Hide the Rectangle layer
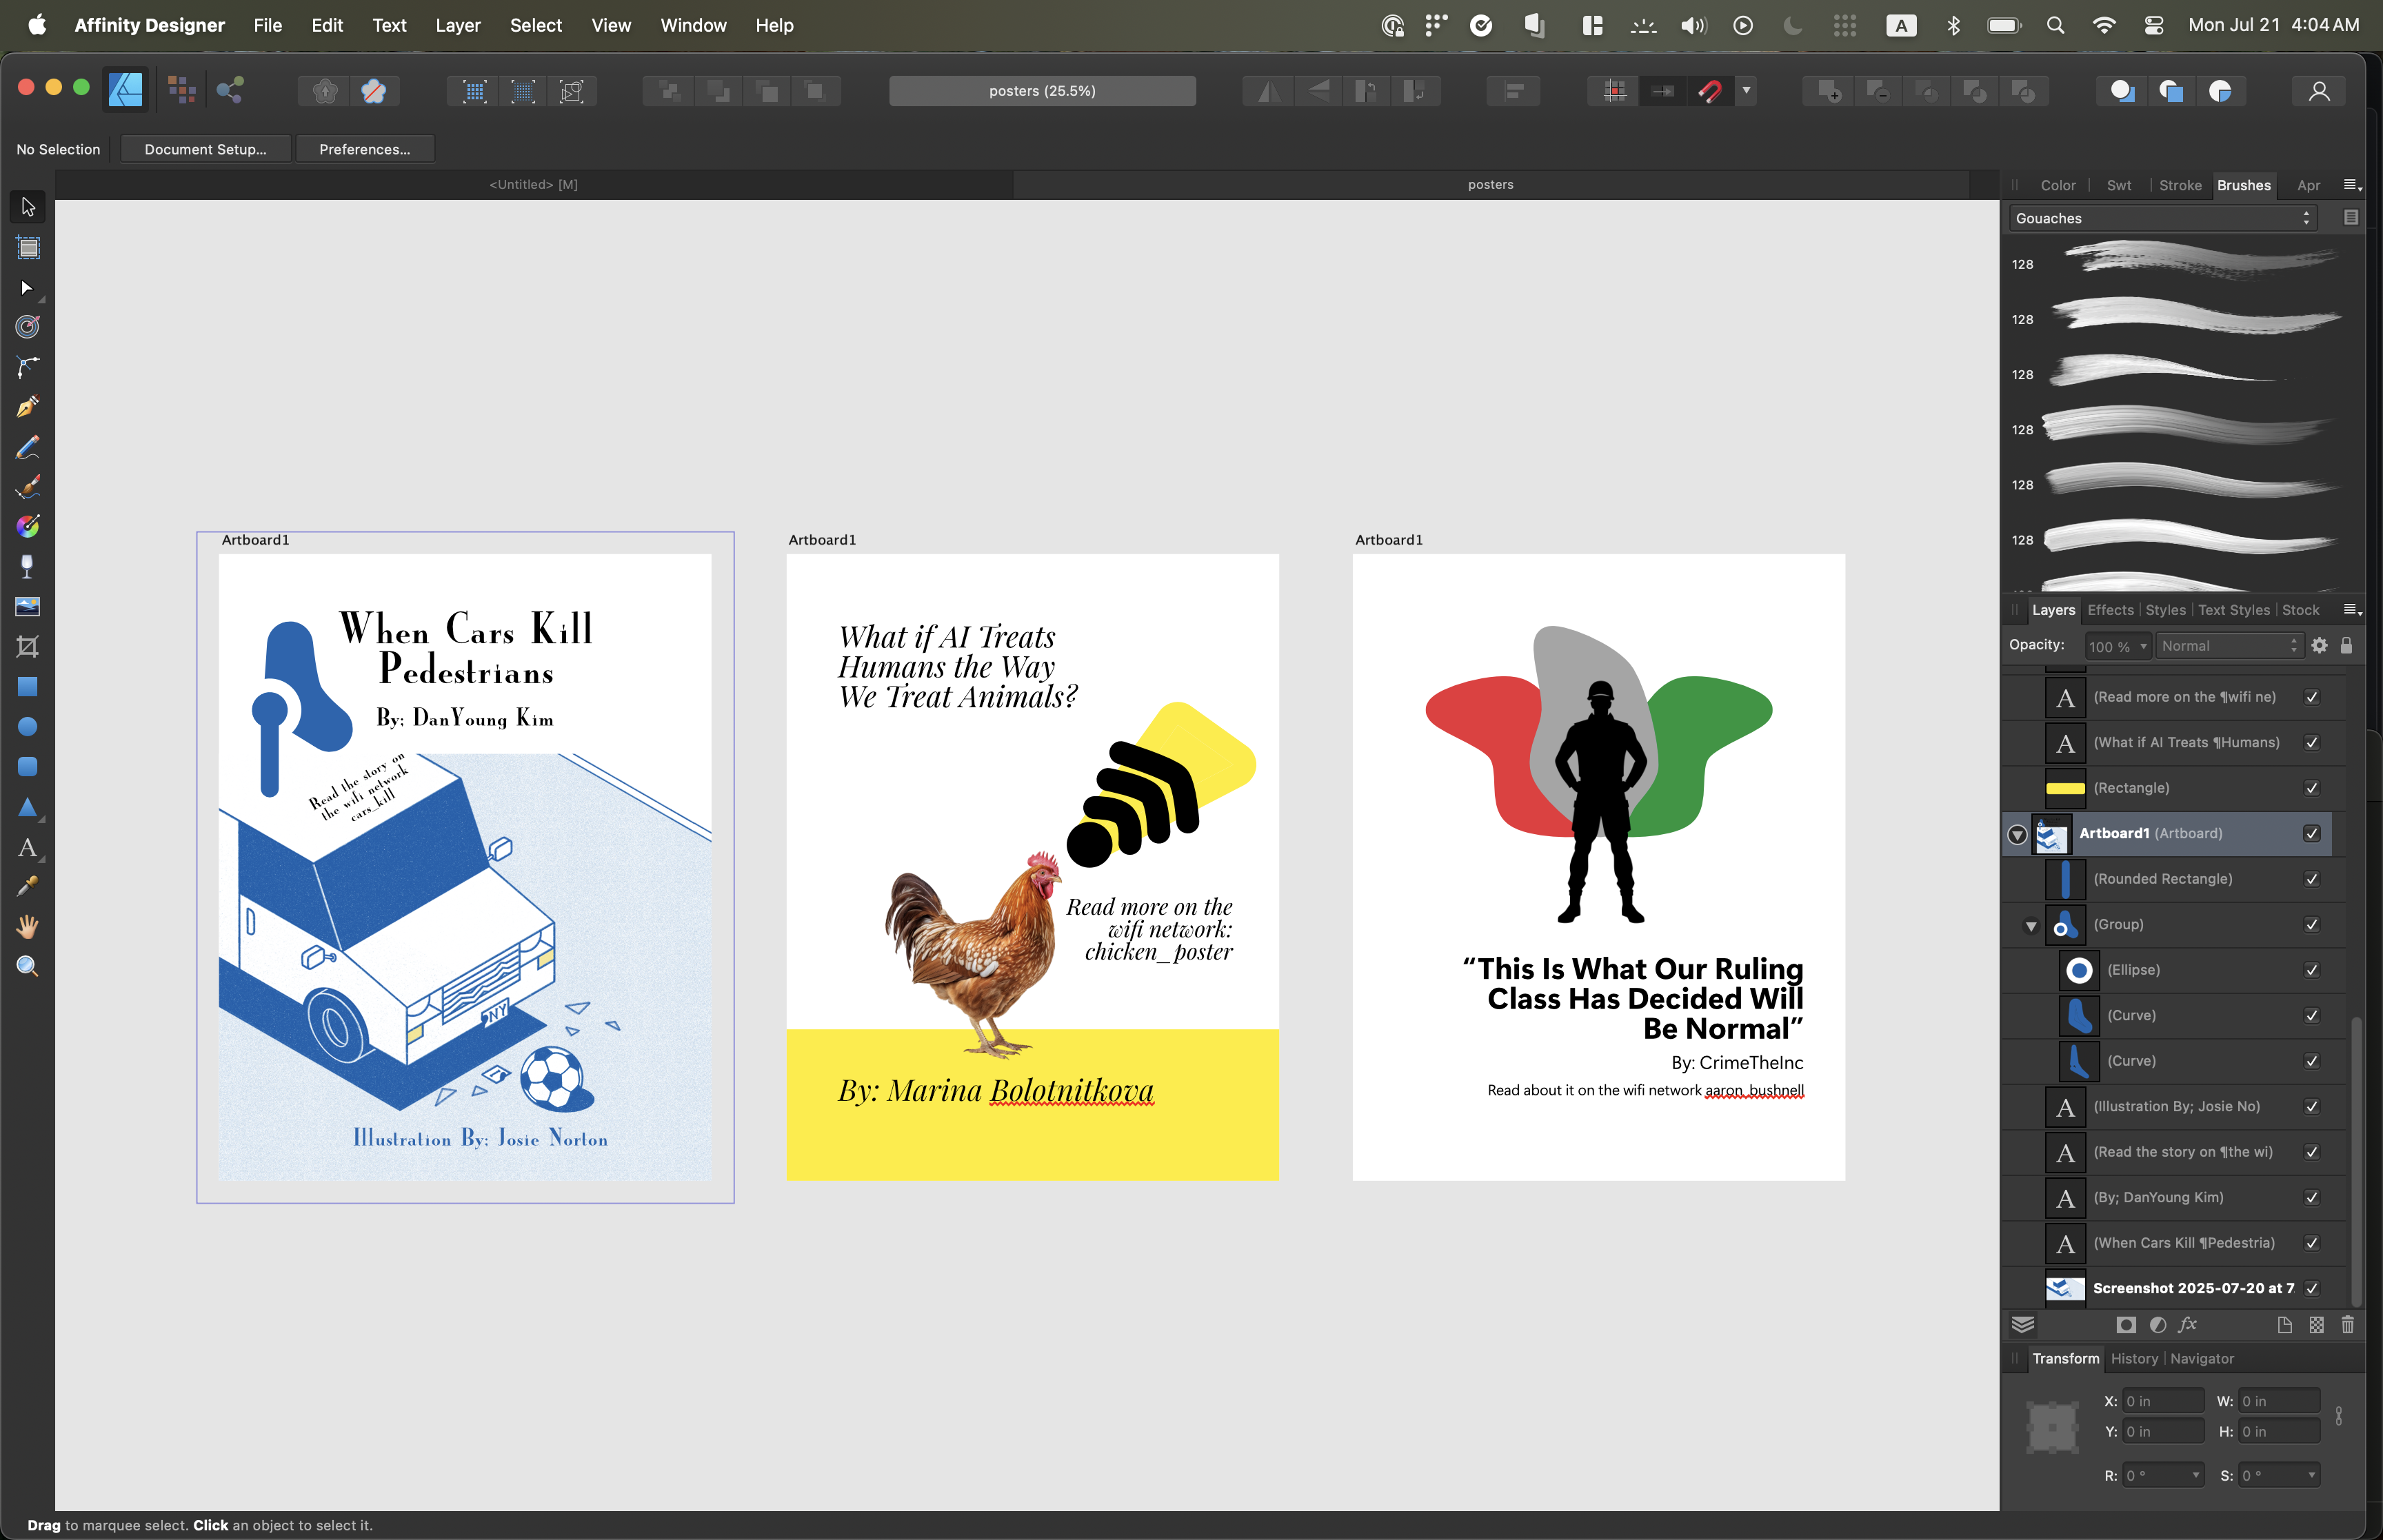 (2312, 788)
